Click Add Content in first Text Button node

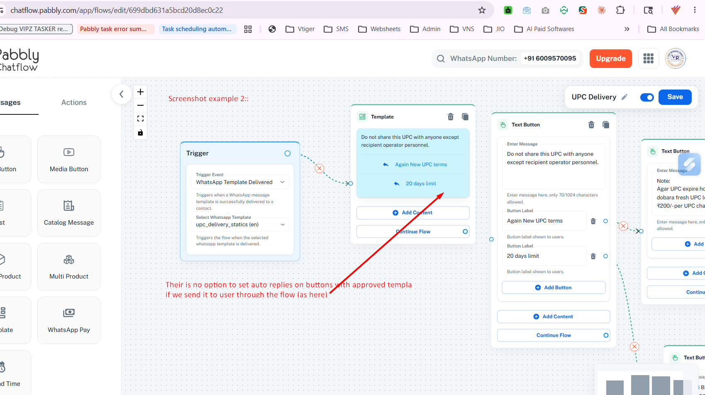pyautogui.click(x=554, y=317)
